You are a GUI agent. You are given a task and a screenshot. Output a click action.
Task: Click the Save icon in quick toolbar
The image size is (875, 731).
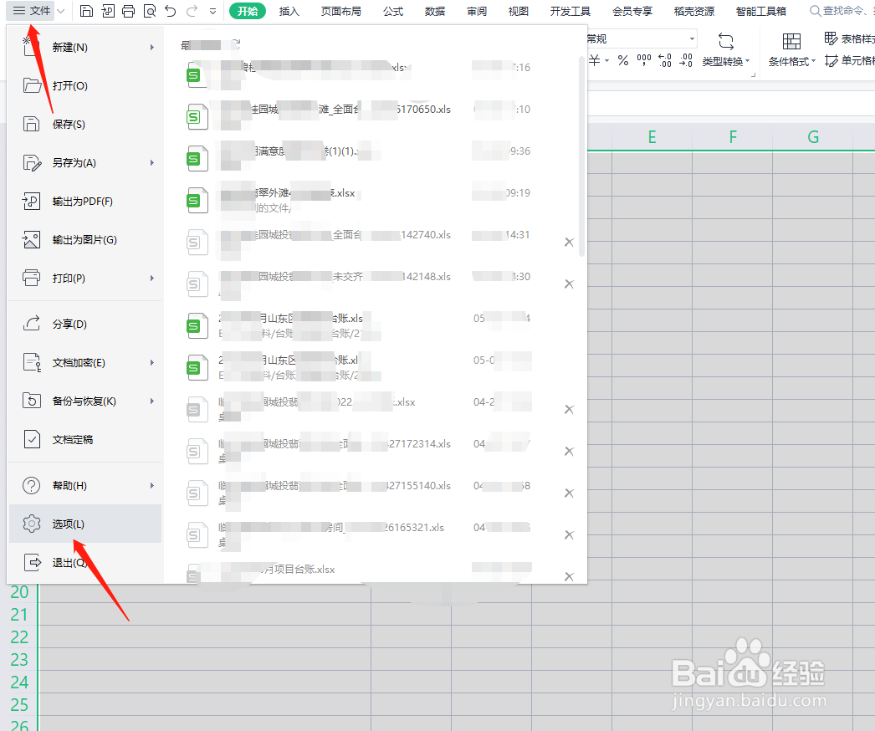pos(86,11)
